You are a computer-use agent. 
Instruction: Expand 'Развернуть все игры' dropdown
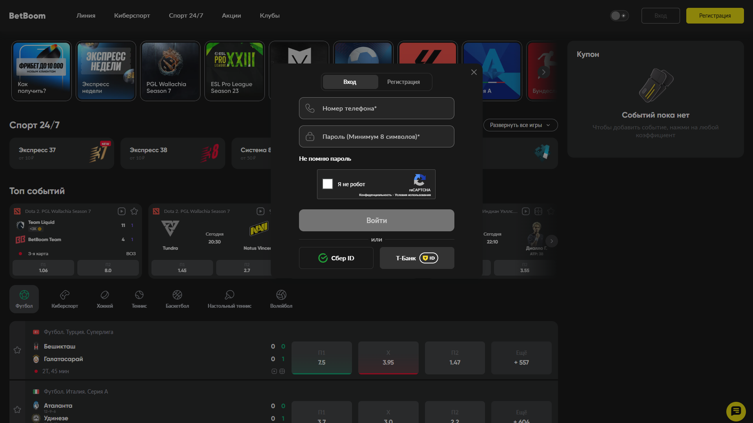pos(520,125)
